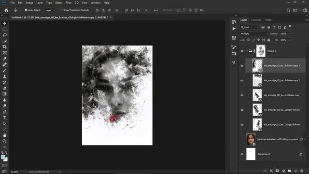Toggle visibility of ink_smudge fullview copy 2 layer
Viewport: 309px width, 174px height.
coord(242,81)
